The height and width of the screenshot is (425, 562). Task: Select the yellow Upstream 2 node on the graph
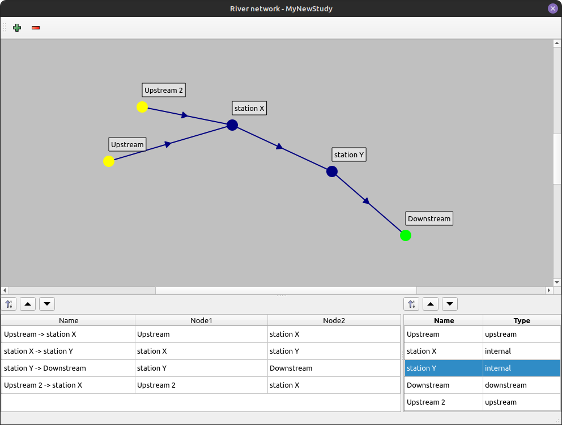[142, 107]
